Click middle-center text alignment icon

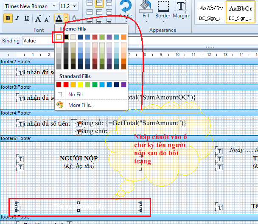(x=99, y=12)
